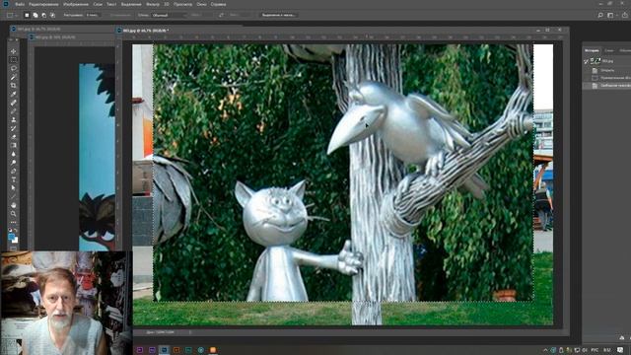Screen dimensions: 631x355
Task: Click the foreground color swatch
Action: pos(11,236)
